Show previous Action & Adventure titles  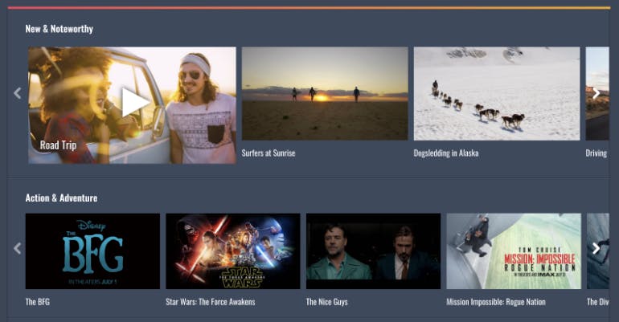pyautogui.click(x=18, y=248)
